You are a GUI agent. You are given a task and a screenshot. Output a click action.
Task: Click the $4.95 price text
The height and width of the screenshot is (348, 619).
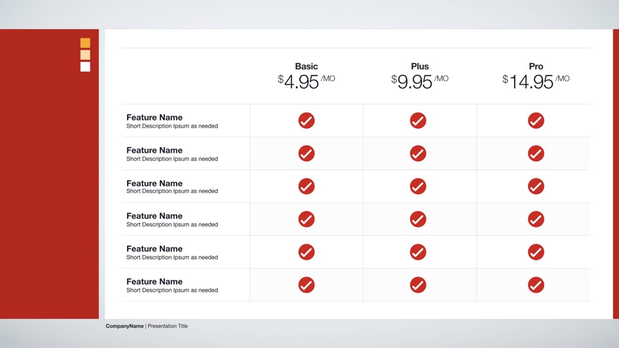(302, 82)
